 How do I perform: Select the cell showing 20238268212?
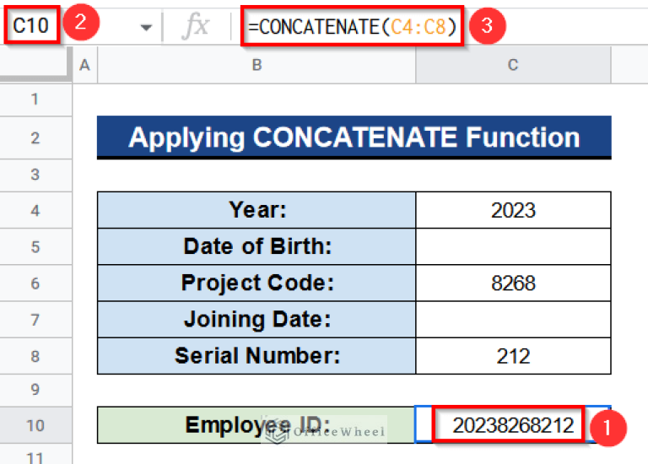pos(513,424)
